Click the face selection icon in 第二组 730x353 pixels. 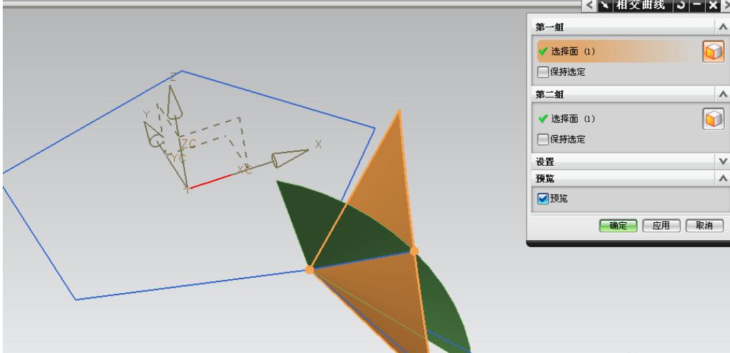(713, 118)
